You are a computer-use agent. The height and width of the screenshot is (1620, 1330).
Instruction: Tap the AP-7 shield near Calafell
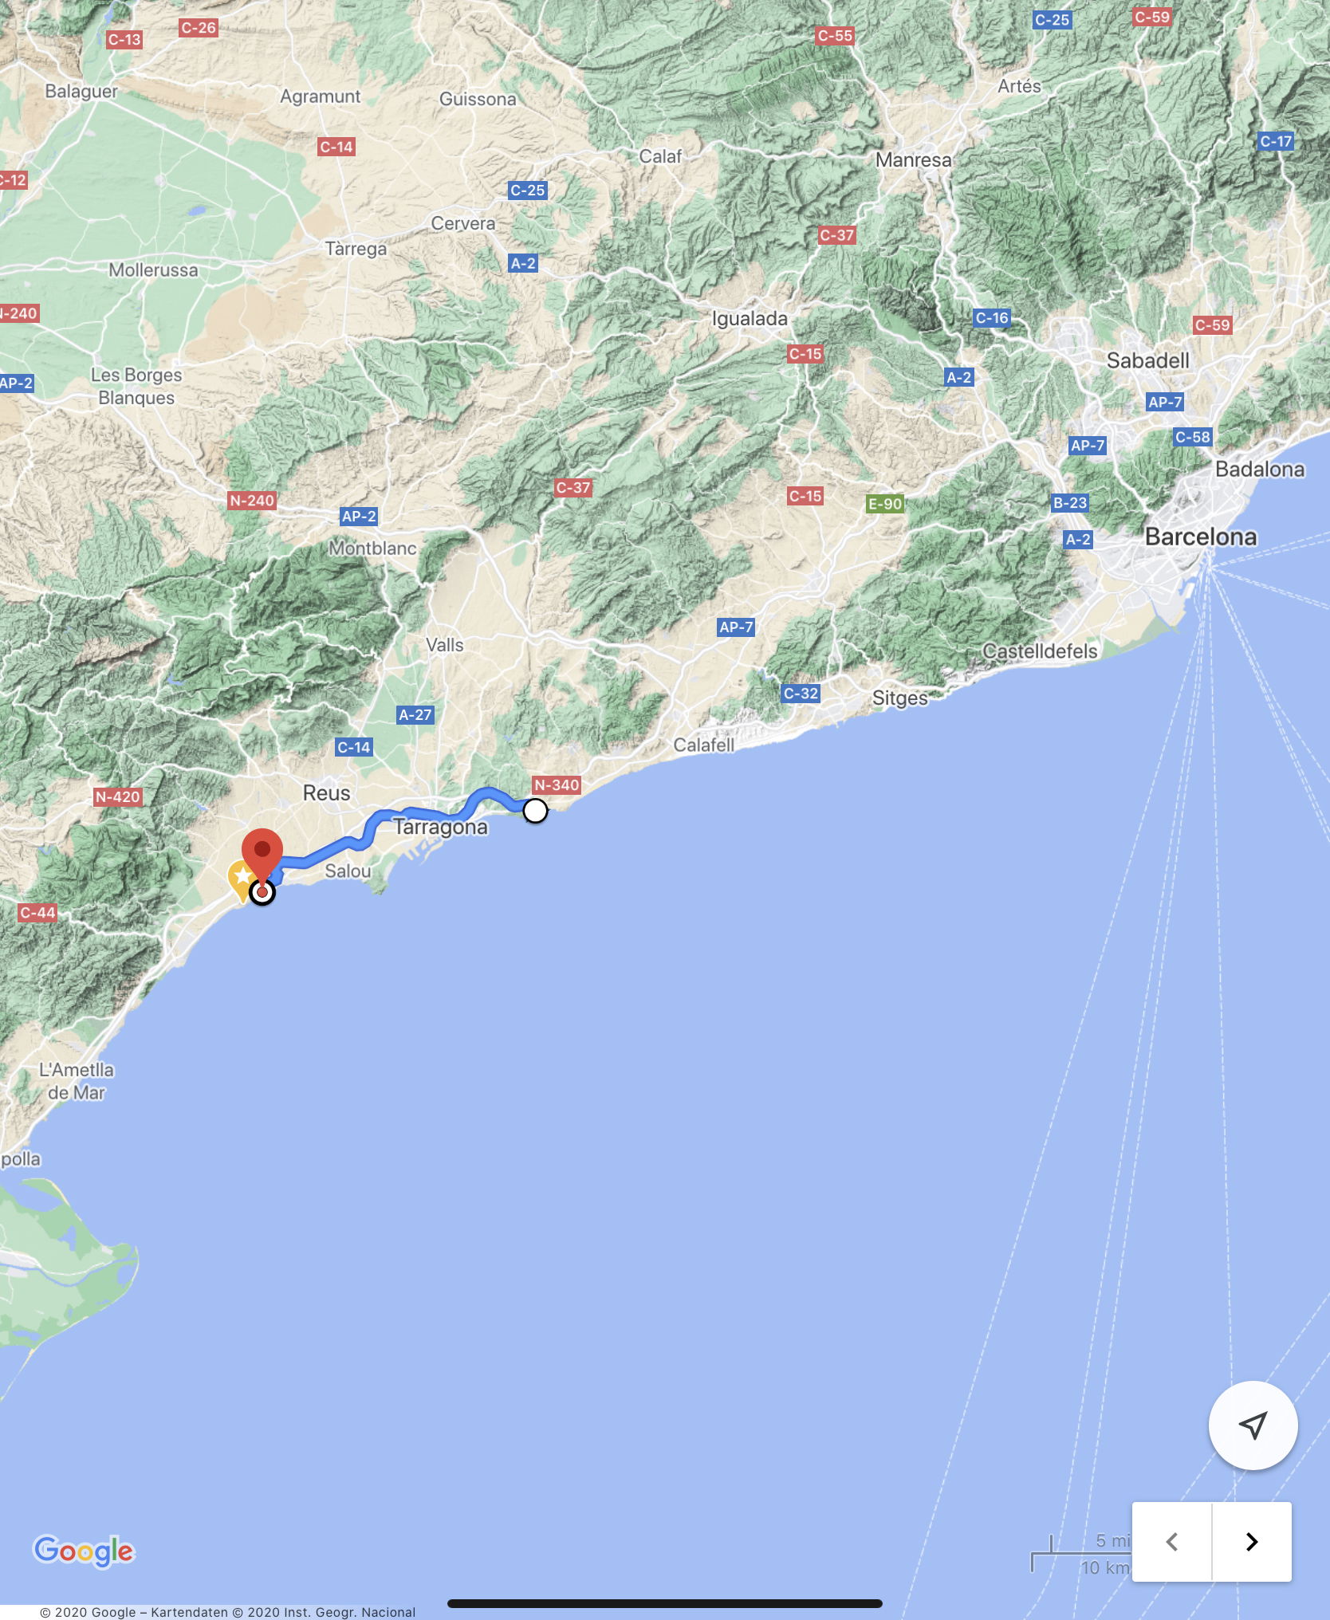[736, 627]
